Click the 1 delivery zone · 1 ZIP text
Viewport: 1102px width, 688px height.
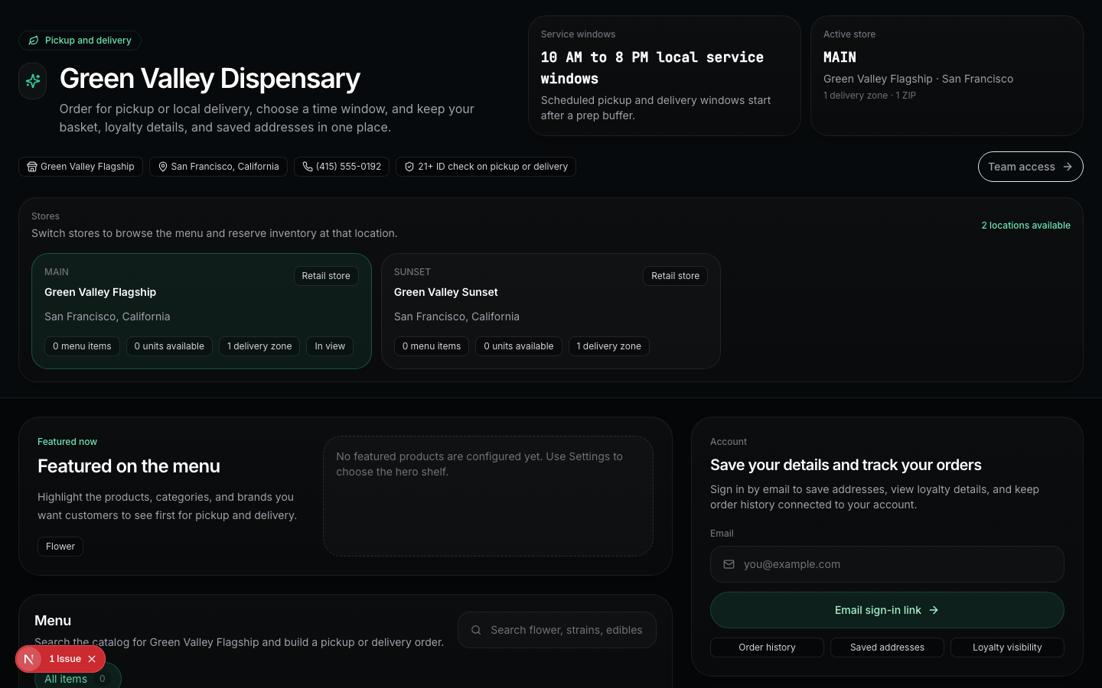[869, 96]
